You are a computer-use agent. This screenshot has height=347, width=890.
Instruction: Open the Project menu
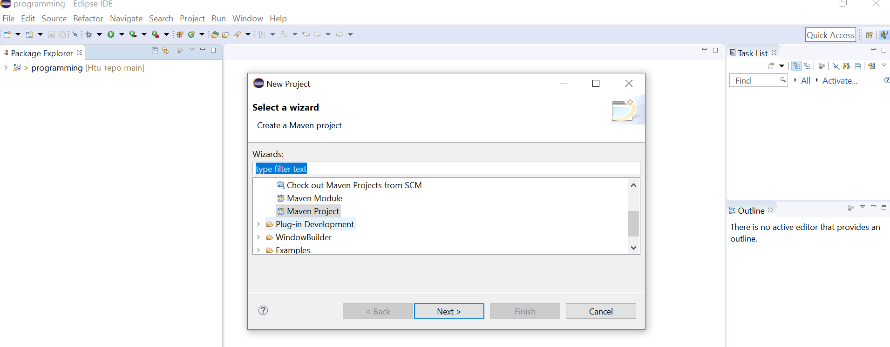(192, 19)
